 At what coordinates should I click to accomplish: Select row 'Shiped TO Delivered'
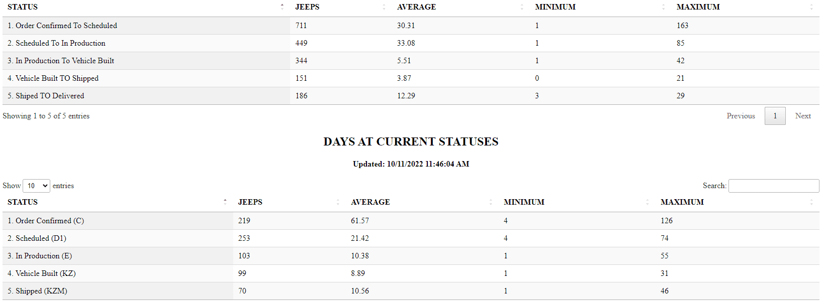pyautogui.click(x=411, y=96)
